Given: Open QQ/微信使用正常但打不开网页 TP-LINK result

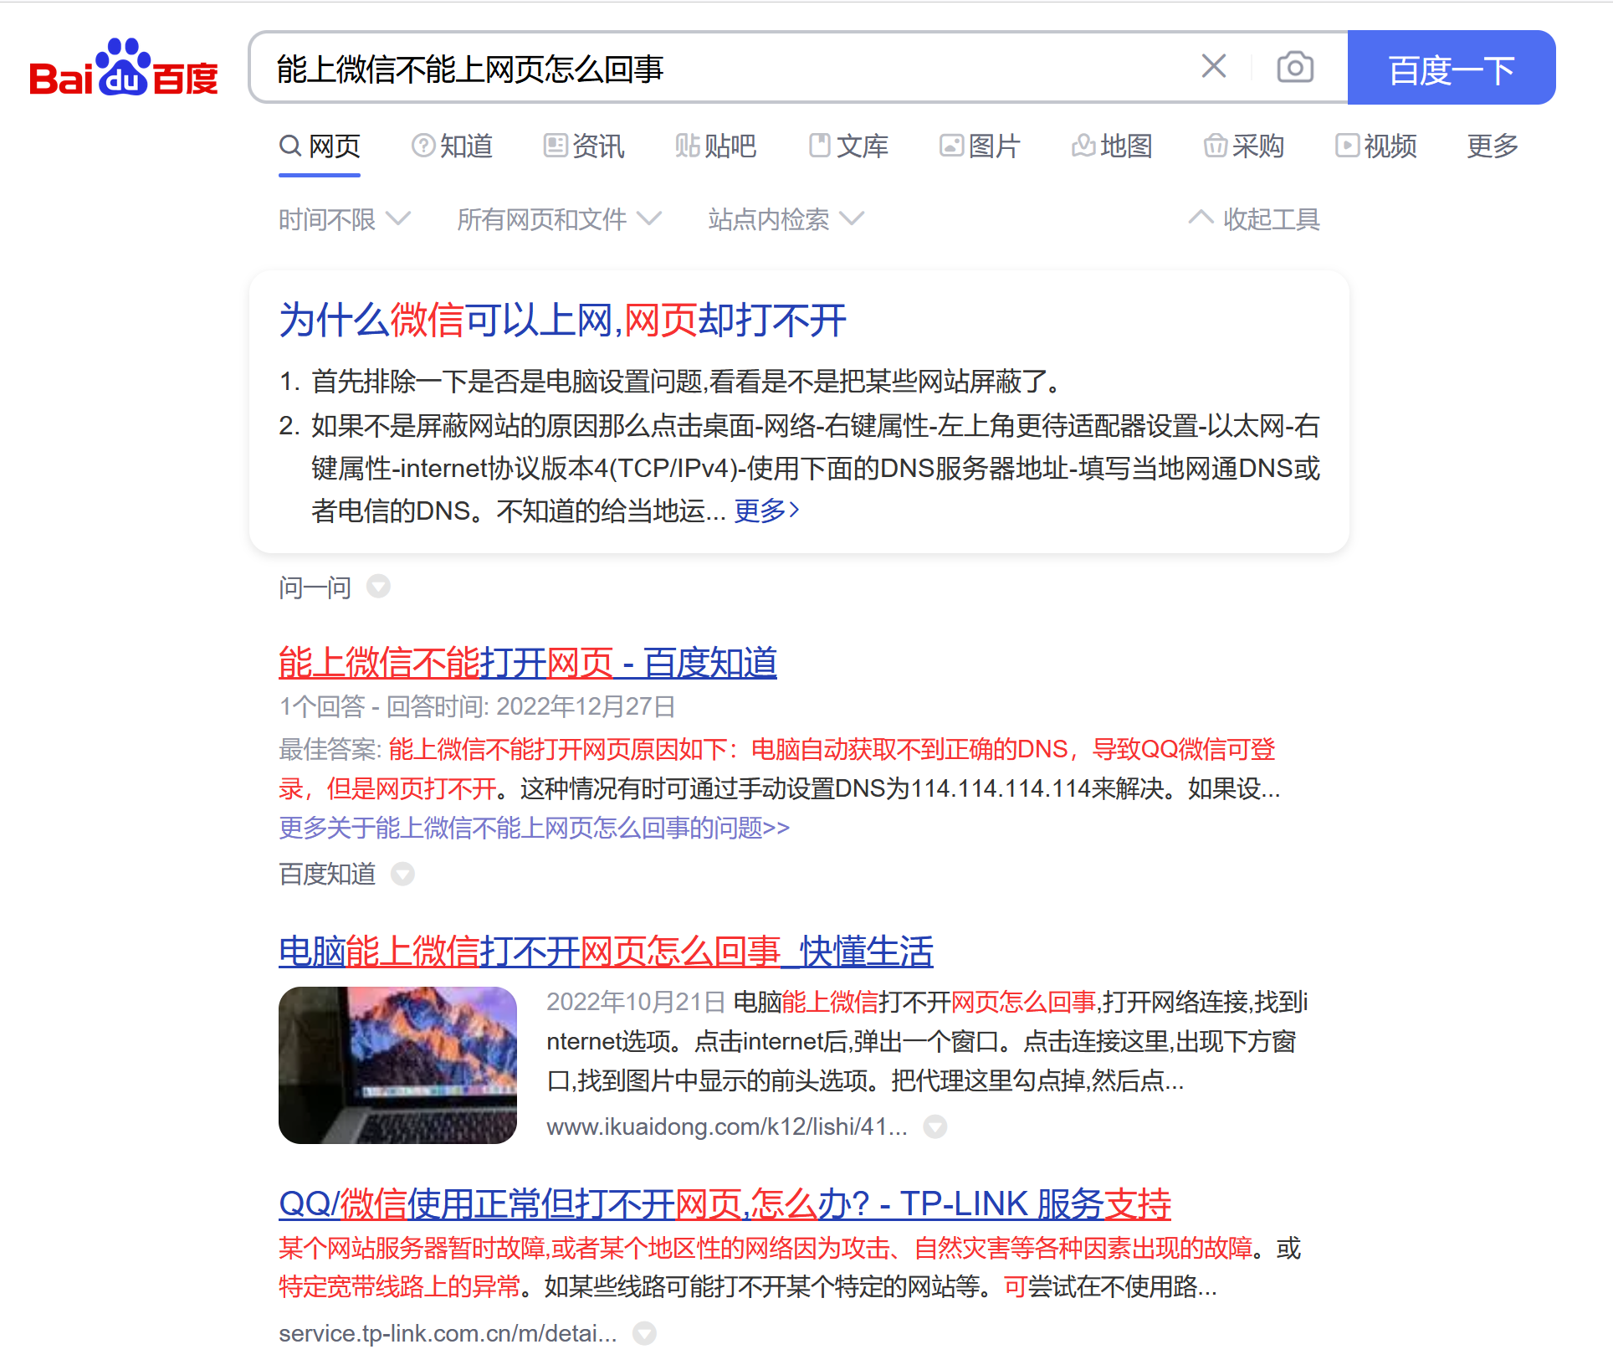Looking at the screenshot, I should tap(725, 1203).
